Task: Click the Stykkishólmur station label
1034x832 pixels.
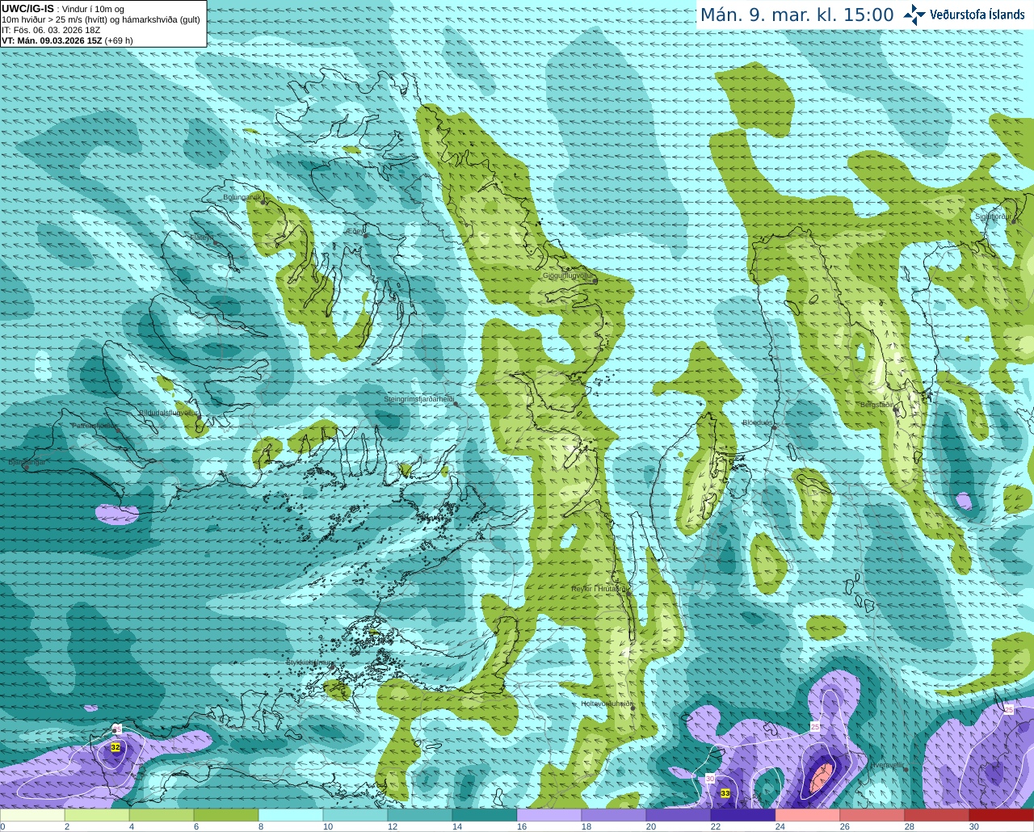Action: tap(309, 662)
